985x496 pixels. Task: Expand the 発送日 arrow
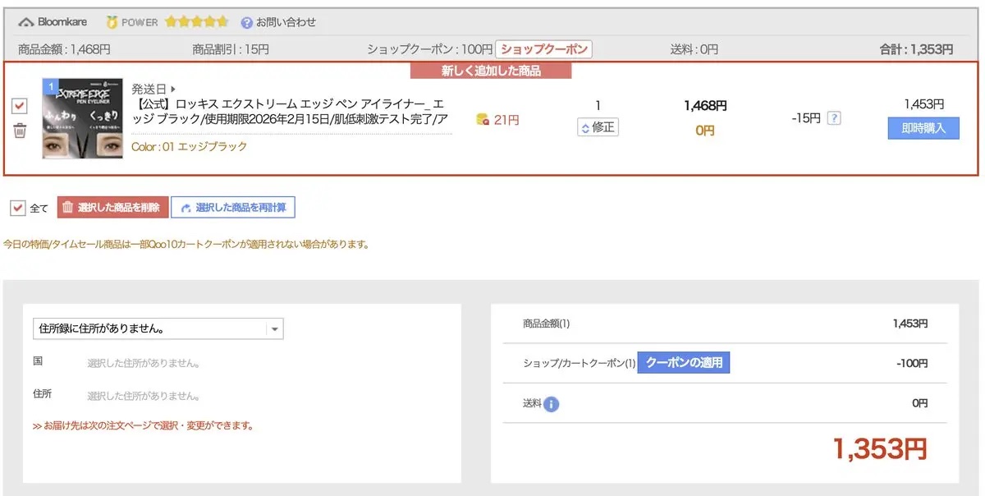(173, 89)
